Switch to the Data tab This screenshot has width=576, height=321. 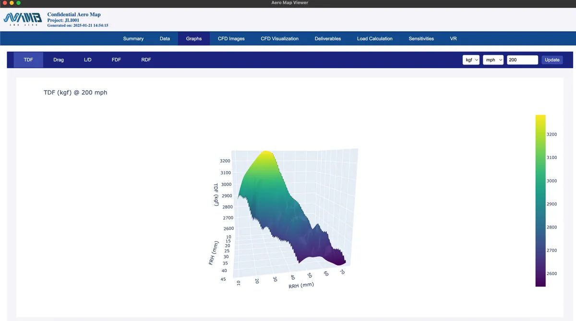[165, 39]
